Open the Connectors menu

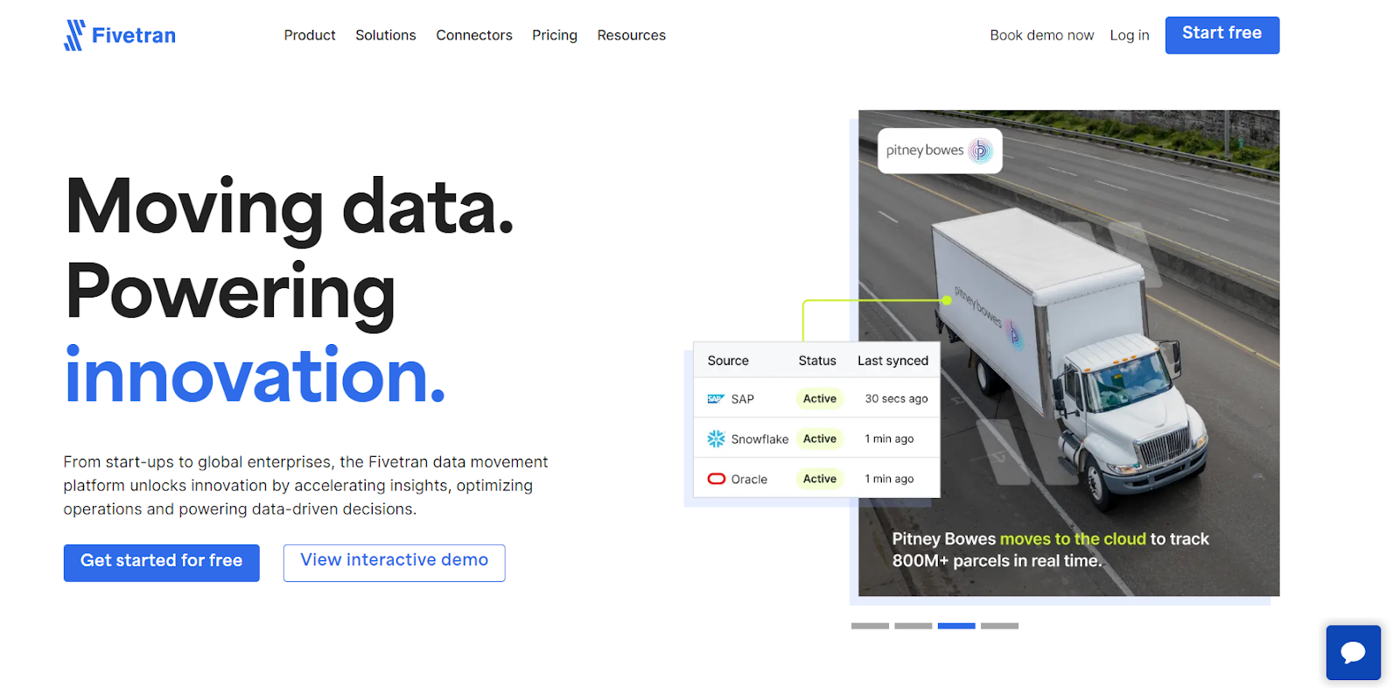[474, 35]
